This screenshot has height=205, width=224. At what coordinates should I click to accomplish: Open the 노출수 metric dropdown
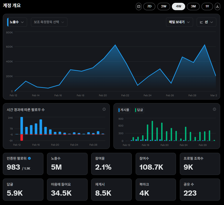point(16,22)
